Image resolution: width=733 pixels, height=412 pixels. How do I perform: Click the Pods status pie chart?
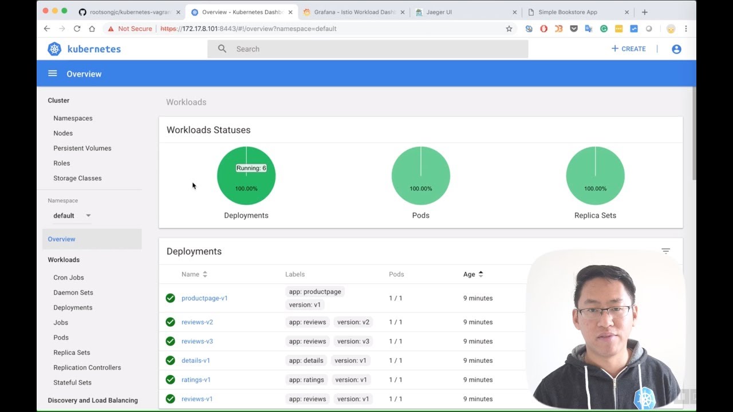[x=421, y=176]
